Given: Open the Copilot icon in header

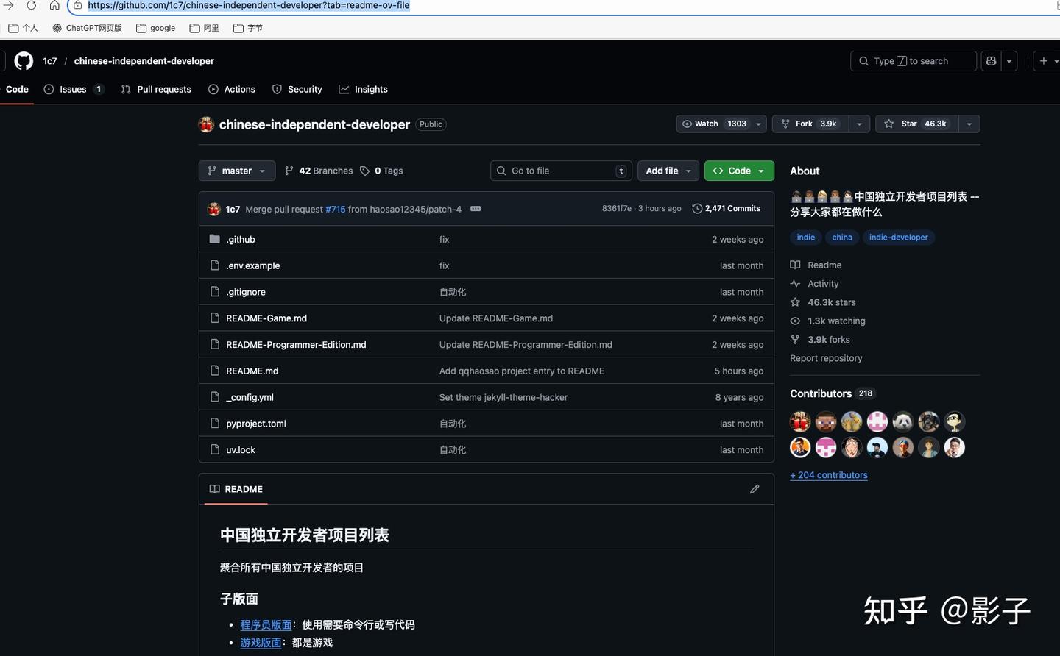Looking at the screenshot, I should point(992,61).
